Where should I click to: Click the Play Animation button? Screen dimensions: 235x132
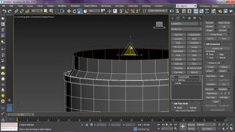click(x=167, y=125)
